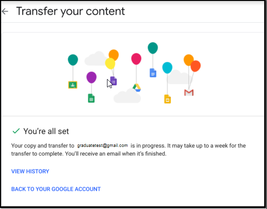The width and height of the screenshot is (267, 209).
Task: Click the yellow balloon above Forms
Action: [x=110, y=64]
